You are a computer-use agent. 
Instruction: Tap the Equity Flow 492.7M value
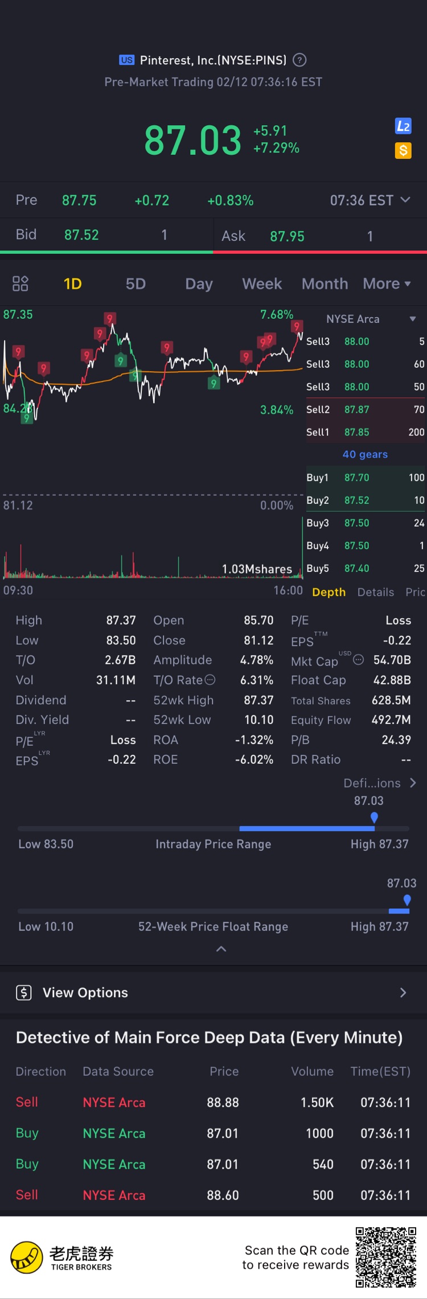[x=391, y=720]
